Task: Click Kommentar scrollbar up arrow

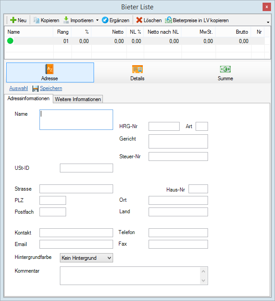Action: click(204, 271)
